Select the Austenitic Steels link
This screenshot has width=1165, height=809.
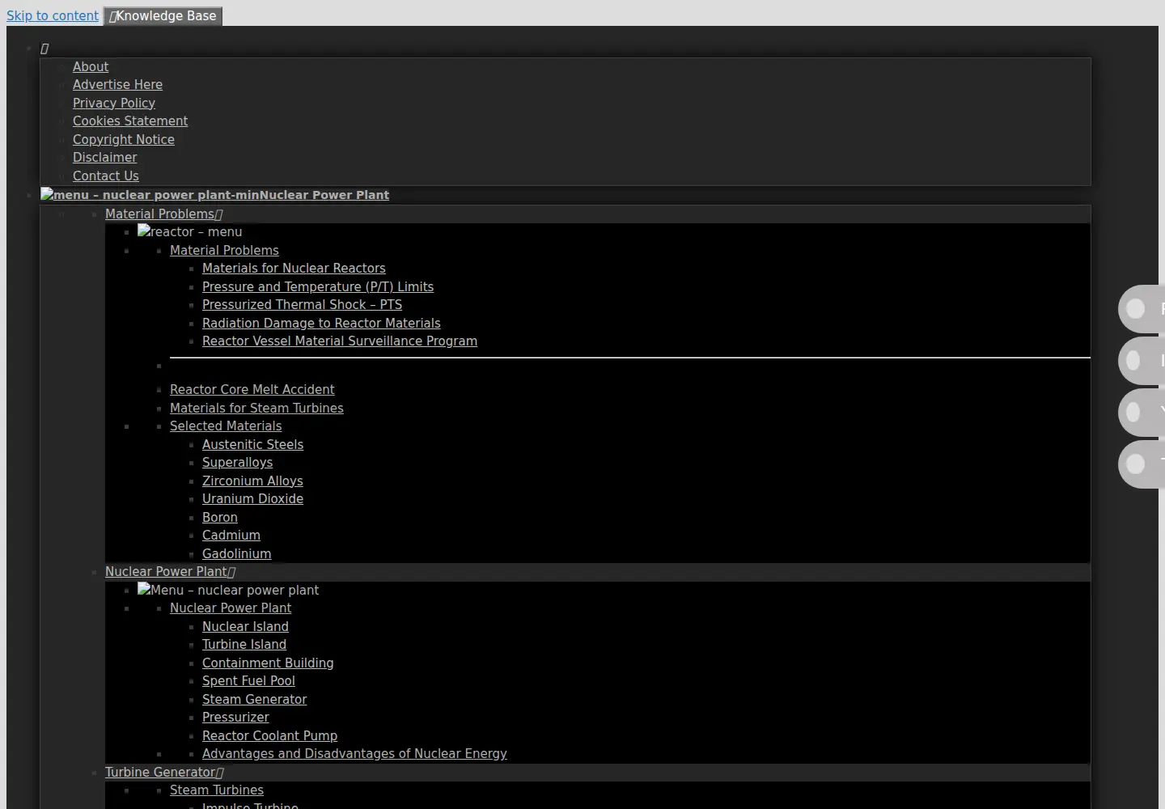pyautogui.click(x=252, y=445)
